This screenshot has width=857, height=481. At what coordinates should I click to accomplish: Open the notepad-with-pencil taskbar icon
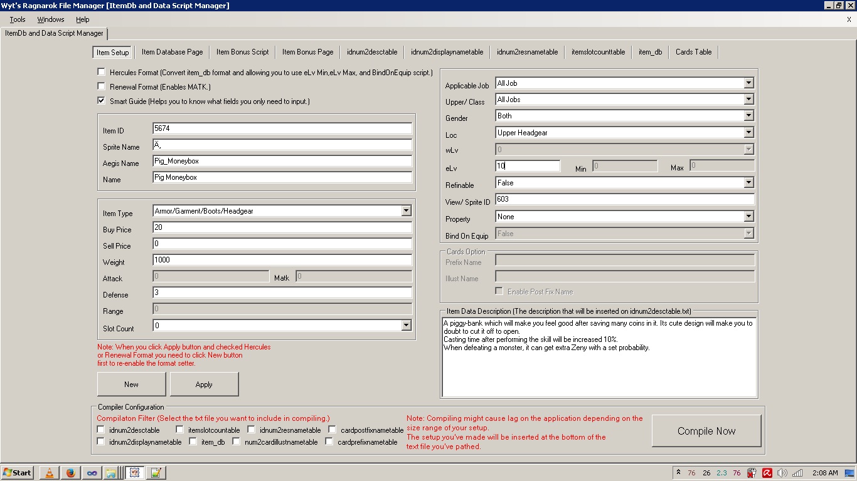(155, 473)
